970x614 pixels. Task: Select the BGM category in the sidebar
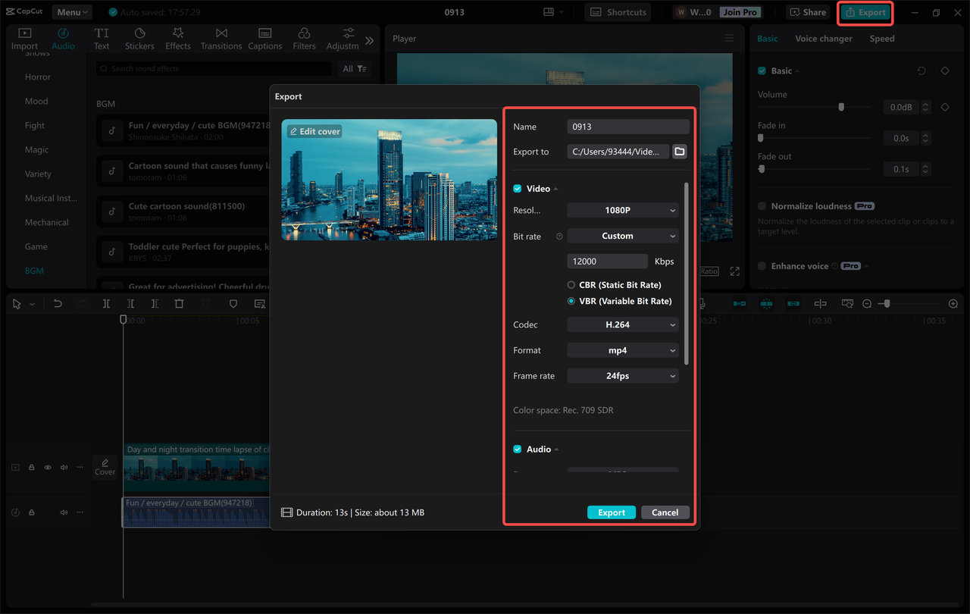coord(34,270)
